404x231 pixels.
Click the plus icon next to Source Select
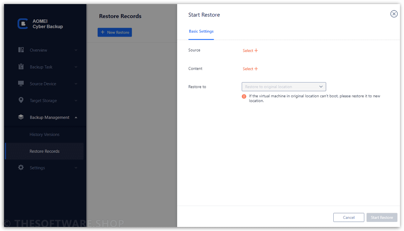click(x=256, y=51)
